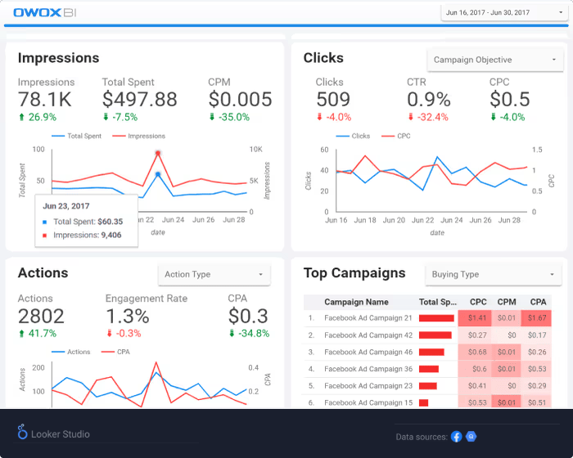This screenshot has width=573, height=458.
Task: Click the Campaign 15 total spent bar
Action: [423, 403]
